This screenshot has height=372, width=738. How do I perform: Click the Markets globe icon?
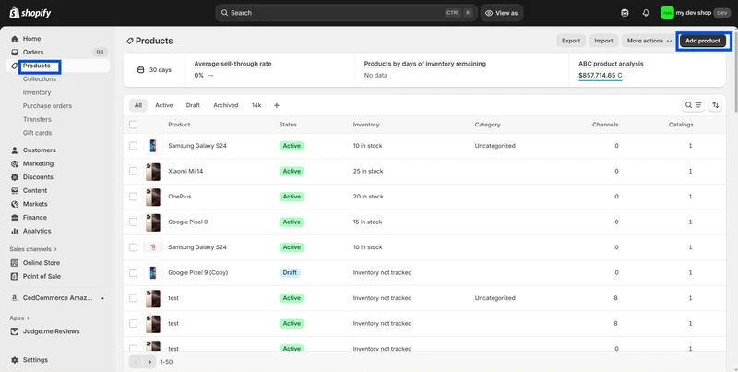pyautogui.click(x=15, y=204)
